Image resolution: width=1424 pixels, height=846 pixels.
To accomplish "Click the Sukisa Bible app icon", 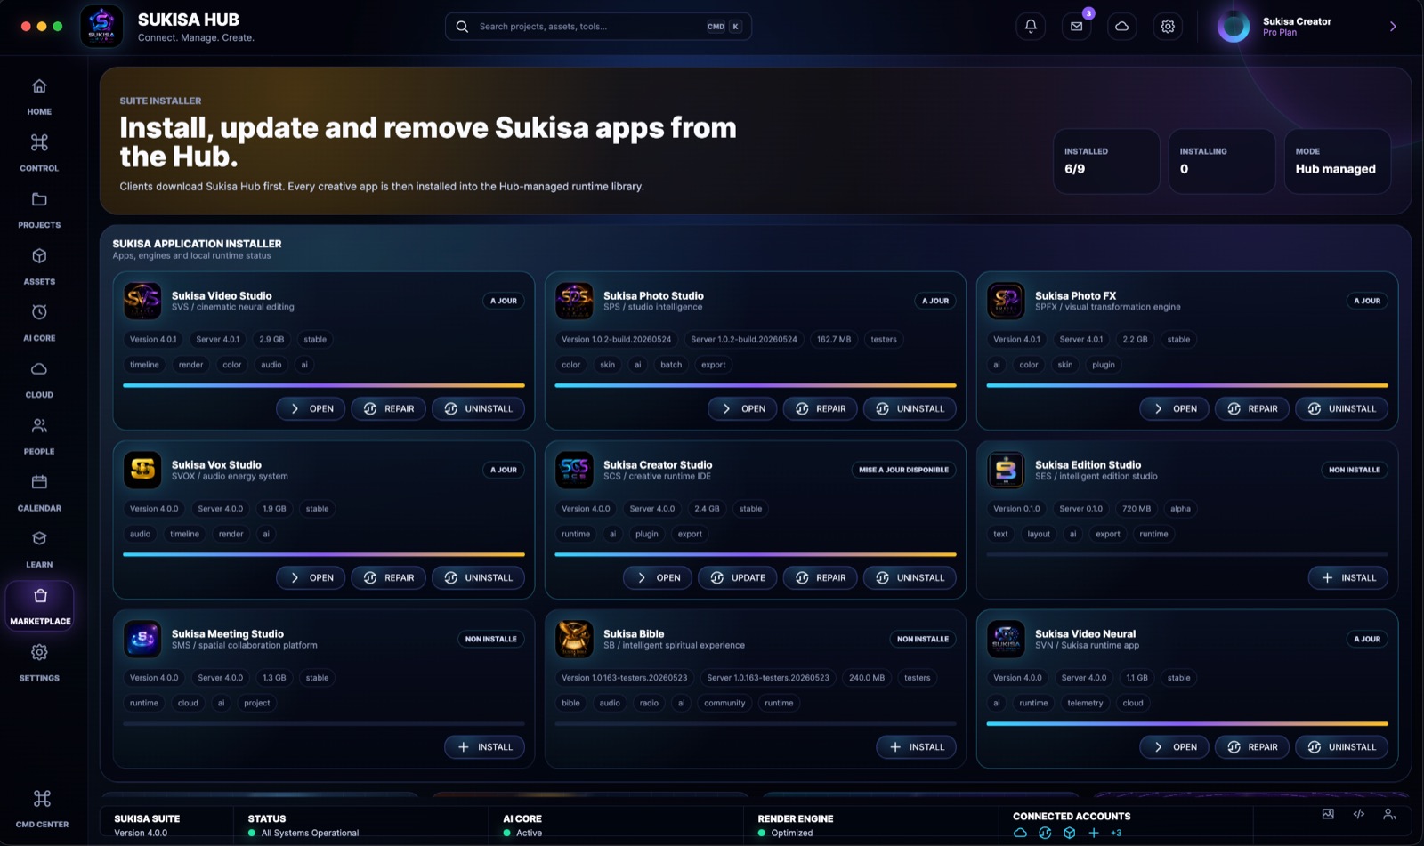I will tap(574, 639).
